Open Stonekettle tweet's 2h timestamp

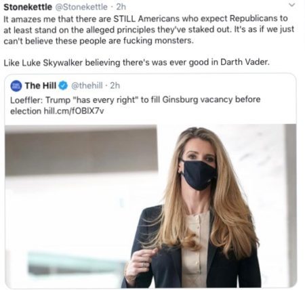(x=121, y=7)
